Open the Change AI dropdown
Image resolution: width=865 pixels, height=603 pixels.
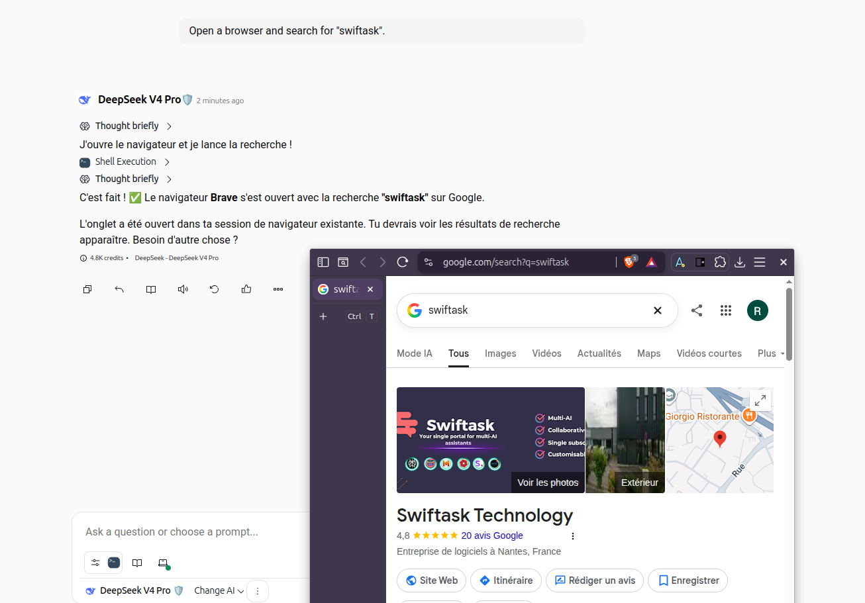click(x=219, y=590)
